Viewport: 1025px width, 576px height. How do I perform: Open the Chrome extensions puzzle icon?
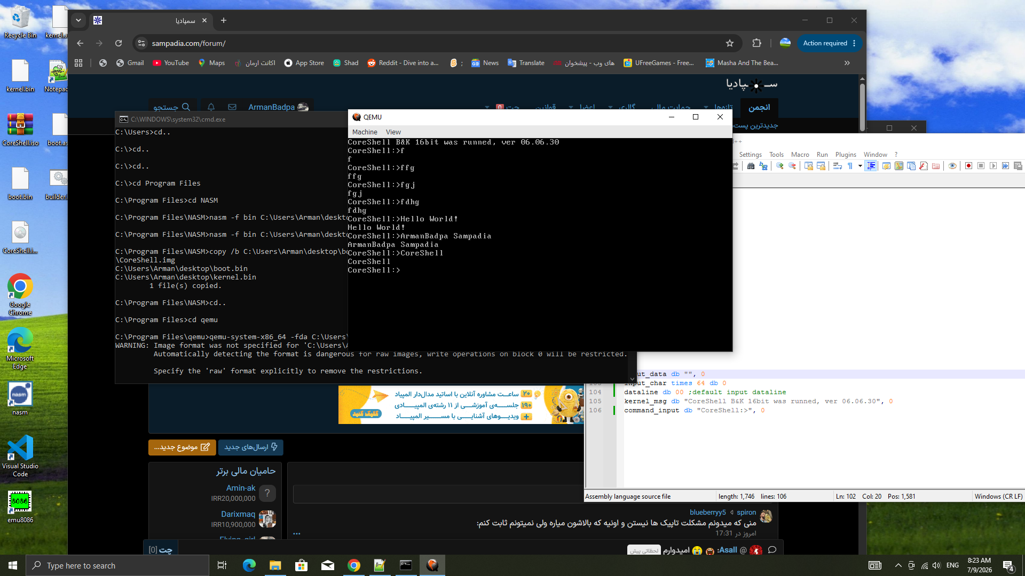(756, 43)
